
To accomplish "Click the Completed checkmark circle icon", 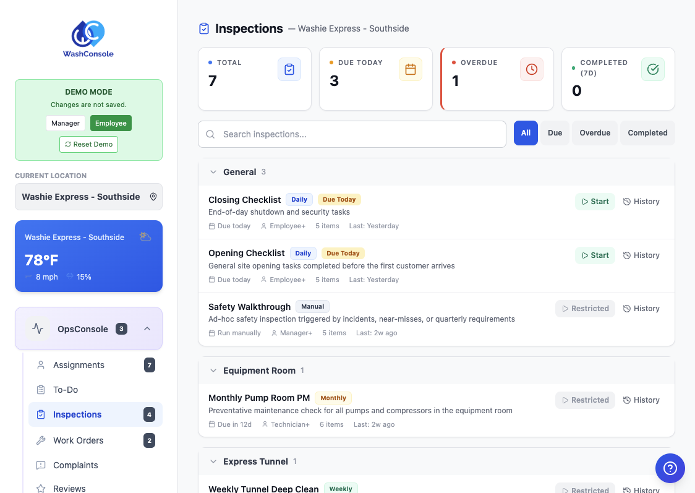I will pyautogui.click(x=653, y=69).
